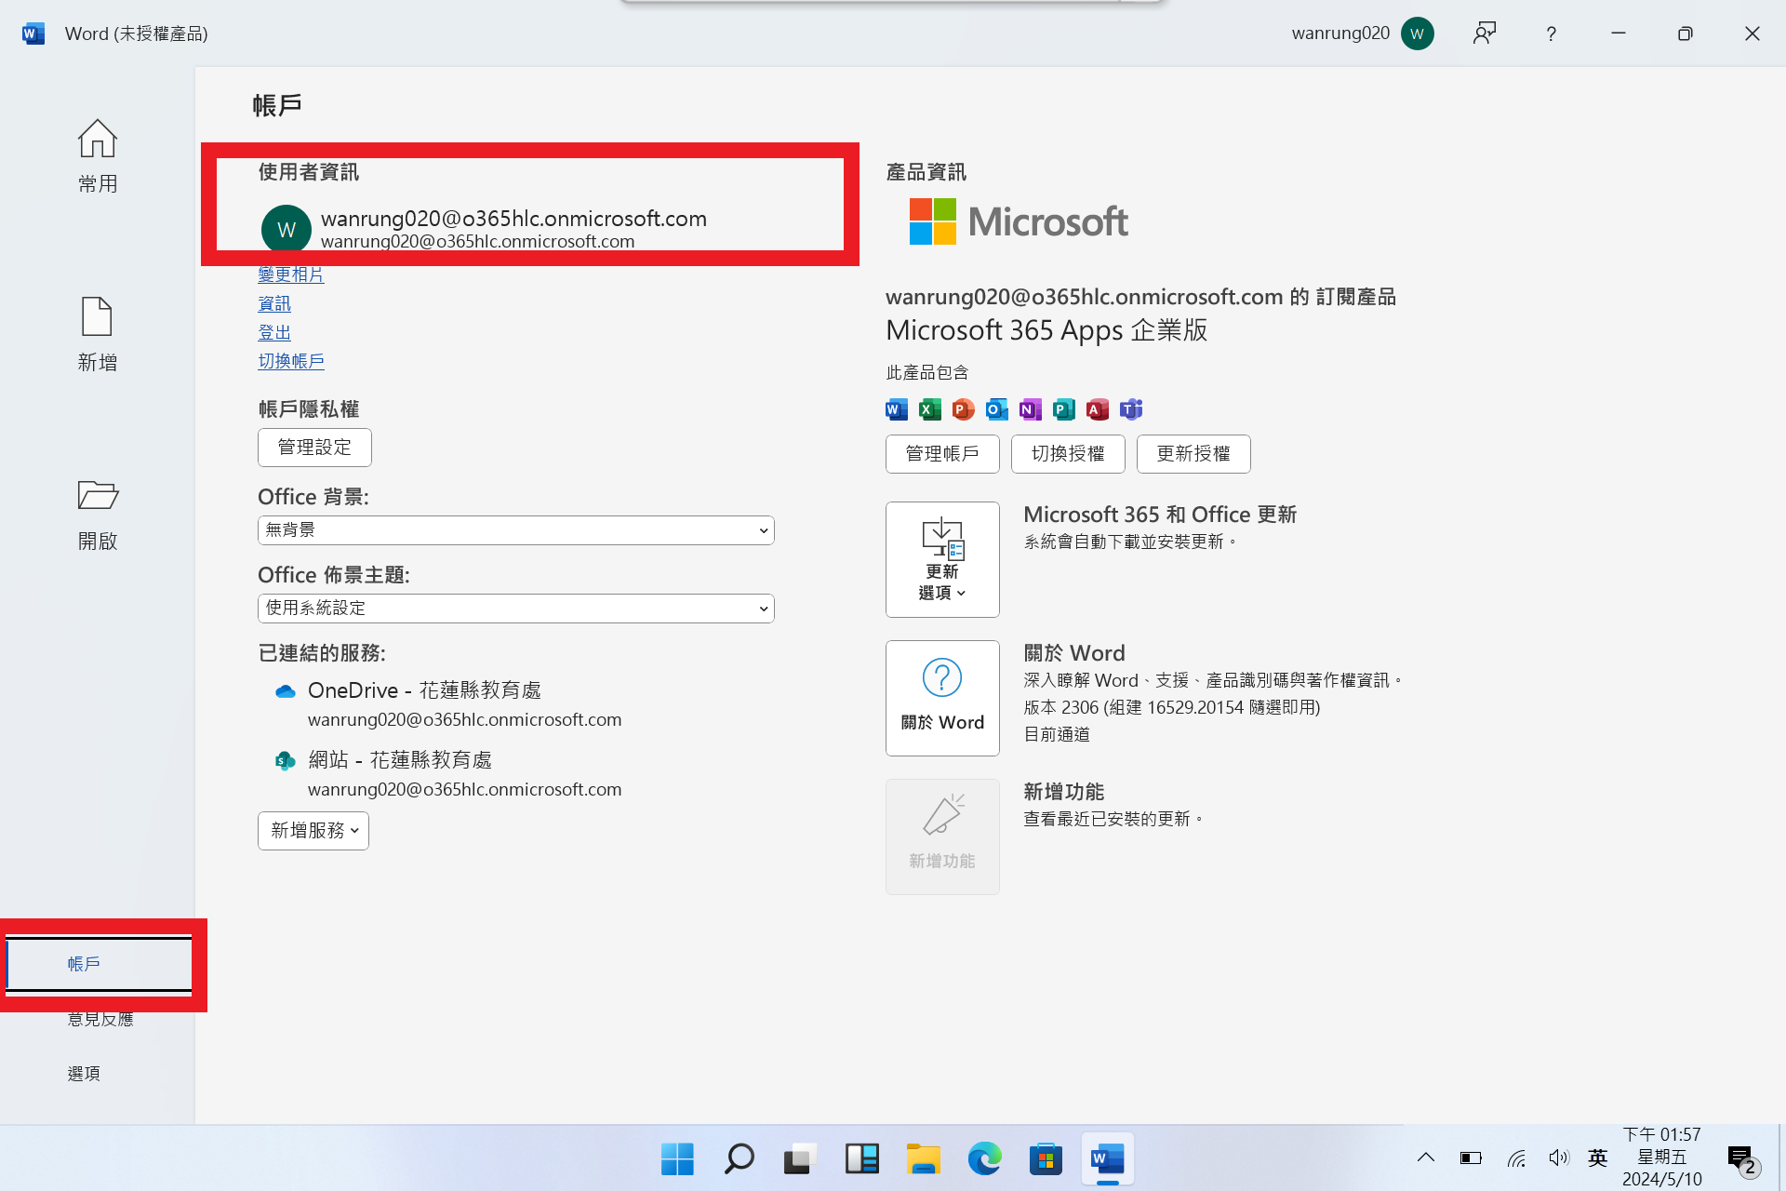
Task: Click the Open (開啟) folder icon
Action: pos(97,495)
